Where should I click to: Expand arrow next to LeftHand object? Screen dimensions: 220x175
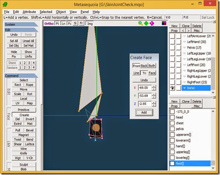point(184,42)
